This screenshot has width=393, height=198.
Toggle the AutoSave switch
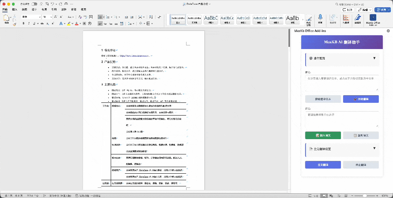(34, 4)
